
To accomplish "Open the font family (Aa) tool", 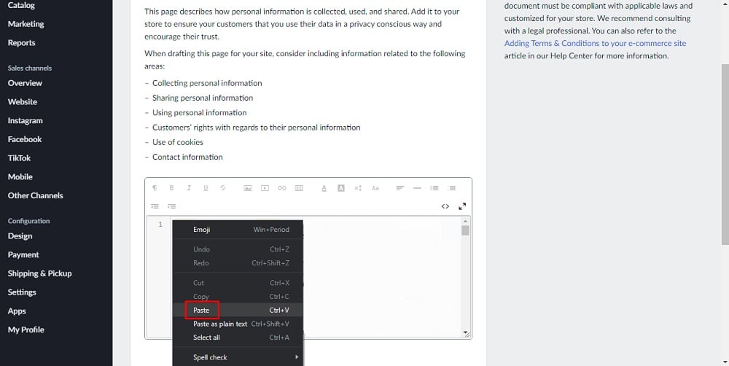I will point(375,188).
